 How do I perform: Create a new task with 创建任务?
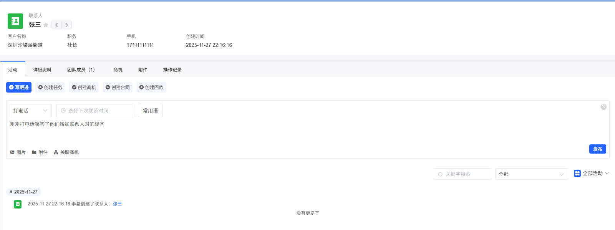tap(50, 88)
